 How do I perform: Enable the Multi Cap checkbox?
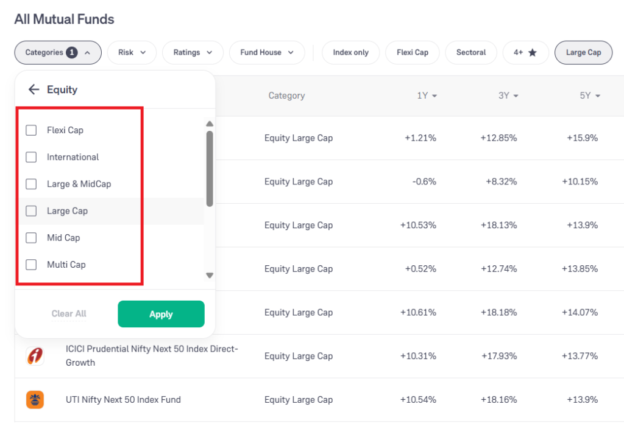click(x=31, y=264)
